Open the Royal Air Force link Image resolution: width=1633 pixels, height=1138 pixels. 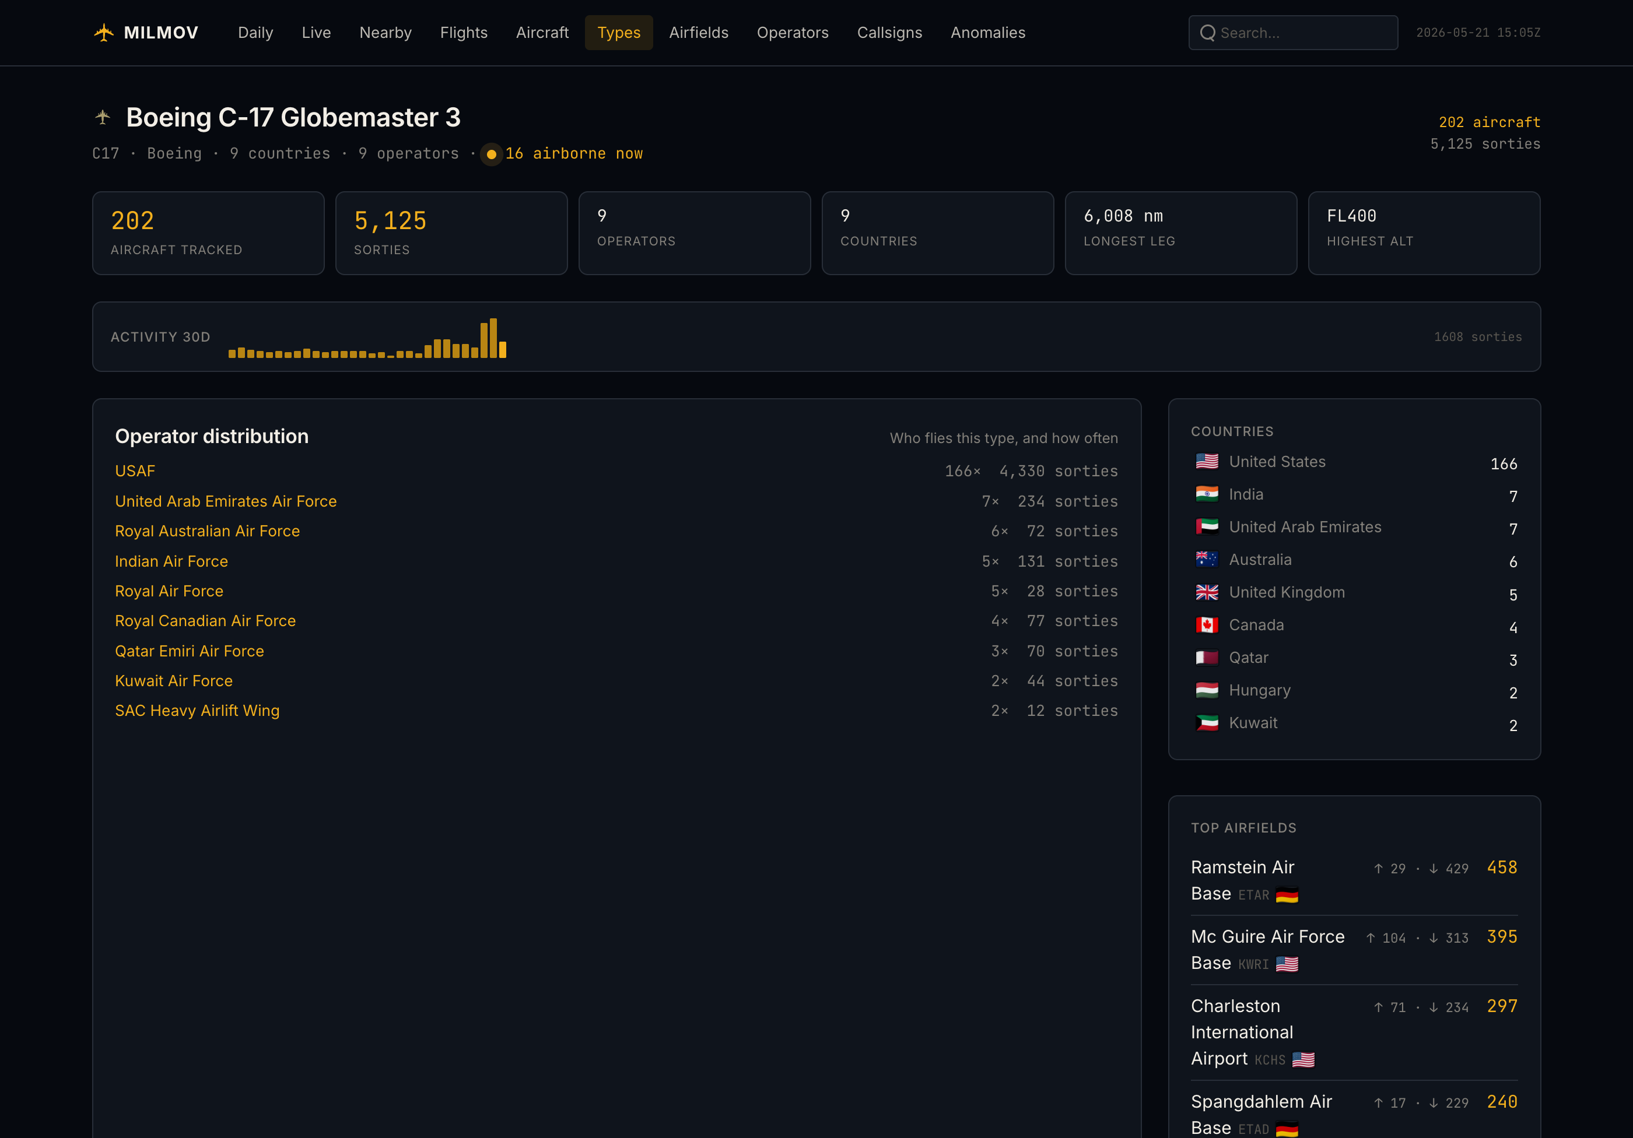coord(169,591)
